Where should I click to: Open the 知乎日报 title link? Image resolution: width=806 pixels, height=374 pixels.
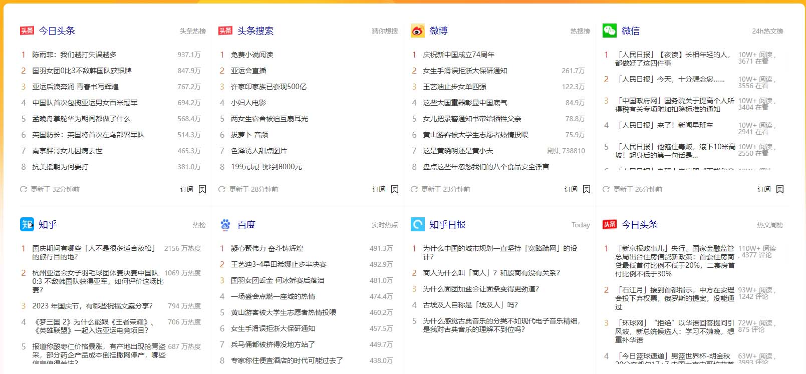447,224
